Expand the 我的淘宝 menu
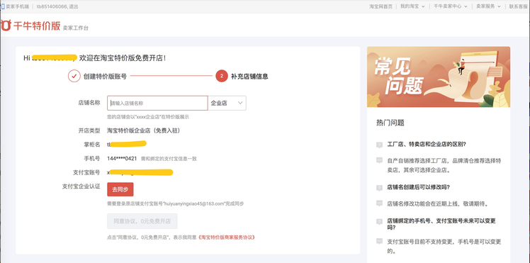Image resolution: width=530 pixels, height=263 pixels. pos(412,6)
